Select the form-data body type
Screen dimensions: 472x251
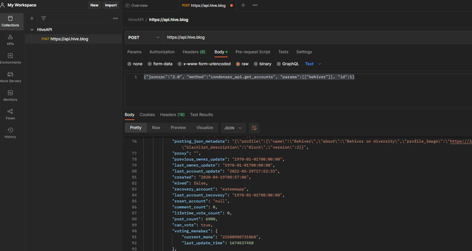[x=160, y=64]
